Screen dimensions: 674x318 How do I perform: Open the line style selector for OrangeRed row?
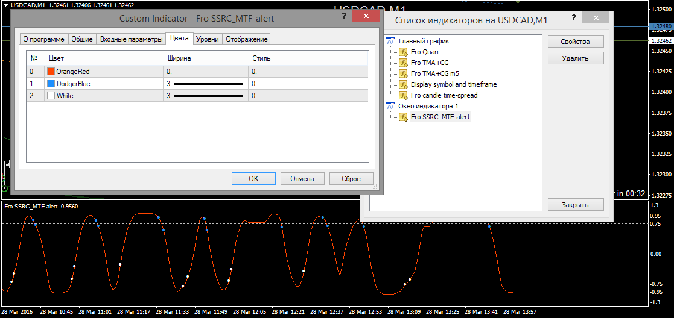click(308, 71)
